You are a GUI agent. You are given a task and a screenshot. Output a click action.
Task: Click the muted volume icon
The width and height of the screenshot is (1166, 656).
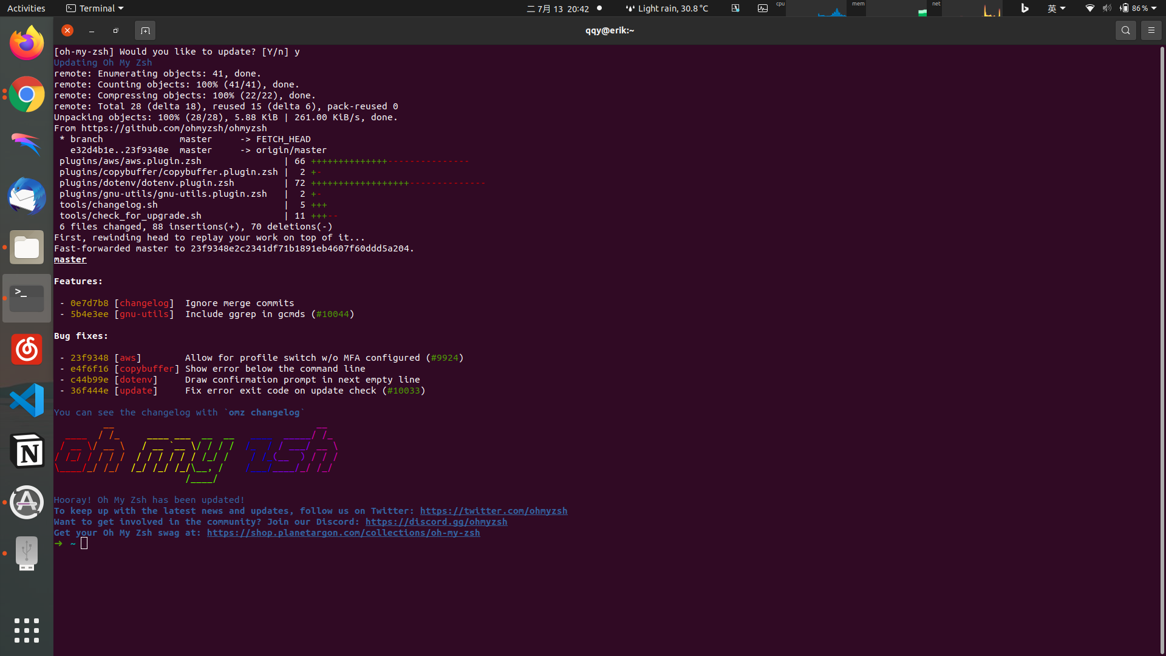tap(1107, 9)
